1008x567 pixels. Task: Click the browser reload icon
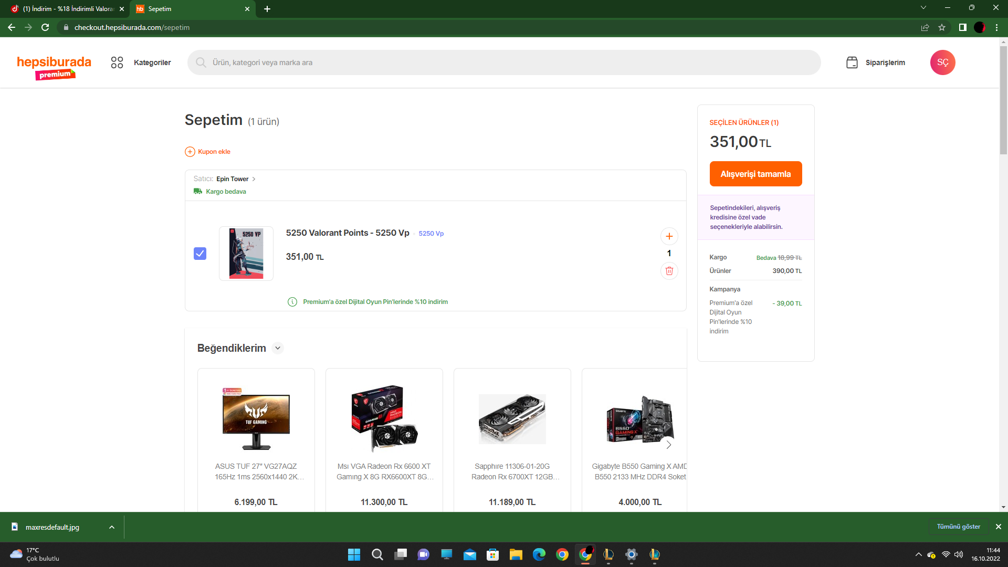[x=45, y=27]
